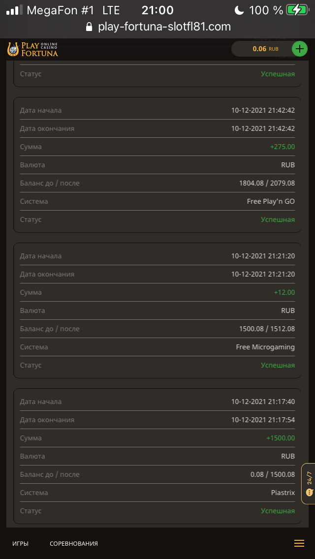Select the +275.00 transaction amount
Screen dimensions: 315x559
(283, 147)
